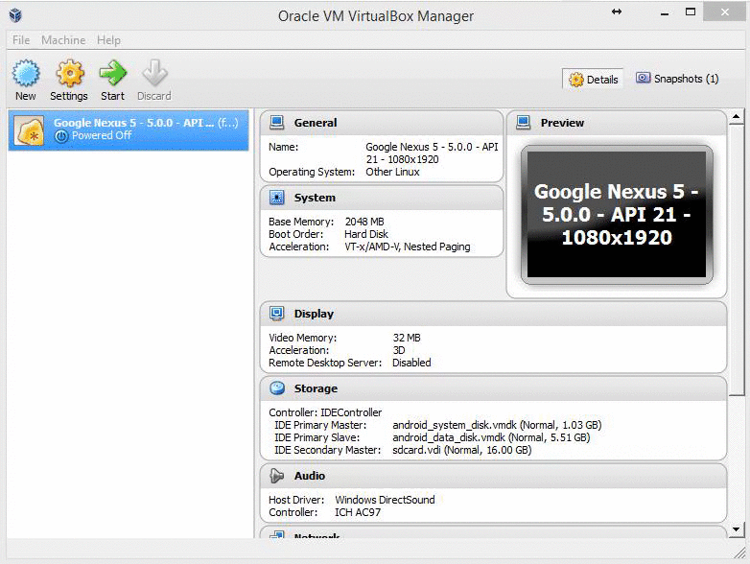Click the vertical scrollbar thumb in details pane
The height and width of the screenshot is (564, 750).
(x=737, y=260)
